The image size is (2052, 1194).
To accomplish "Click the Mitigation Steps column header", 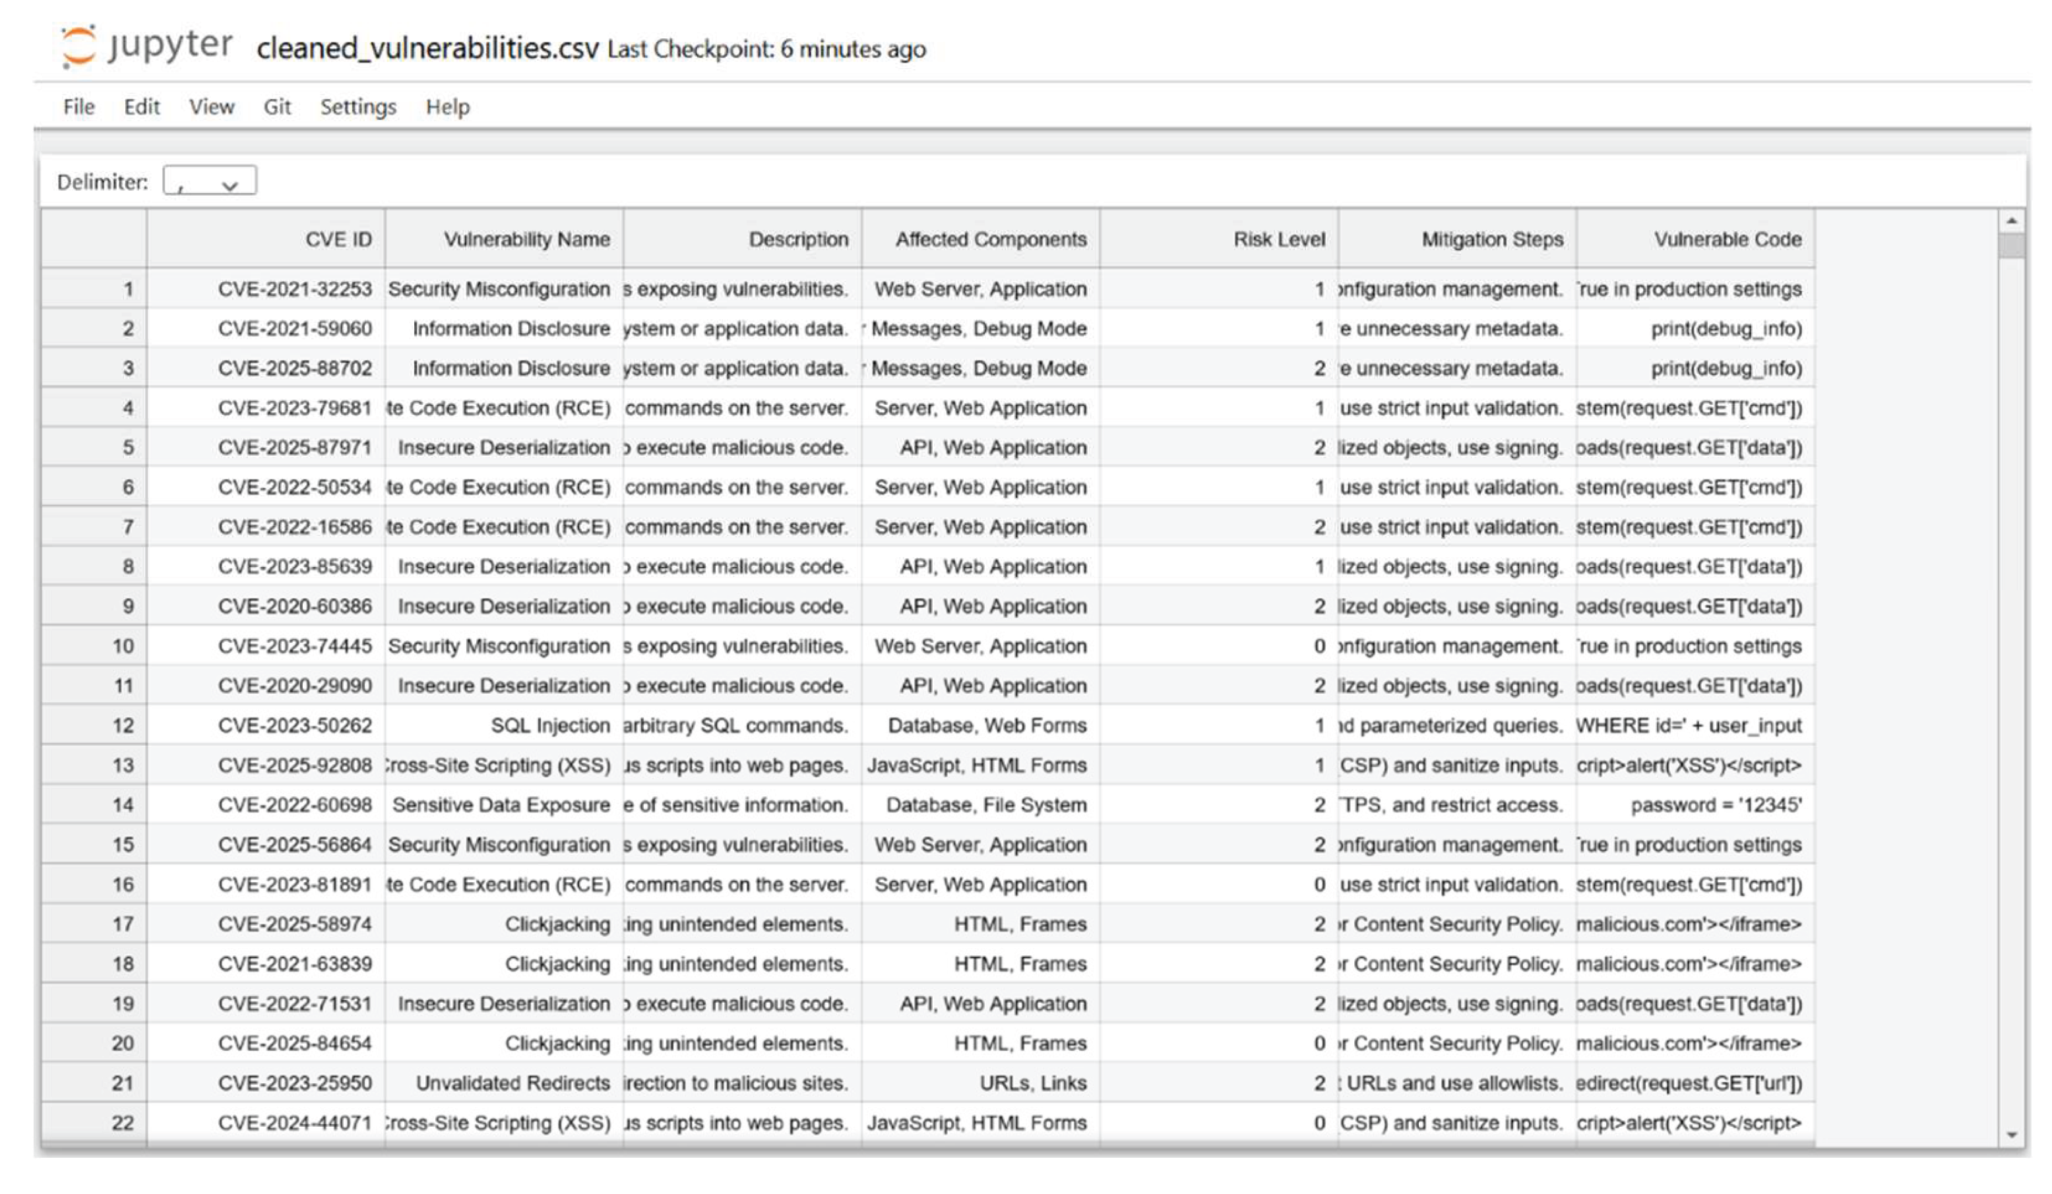I will [1492, 239].
